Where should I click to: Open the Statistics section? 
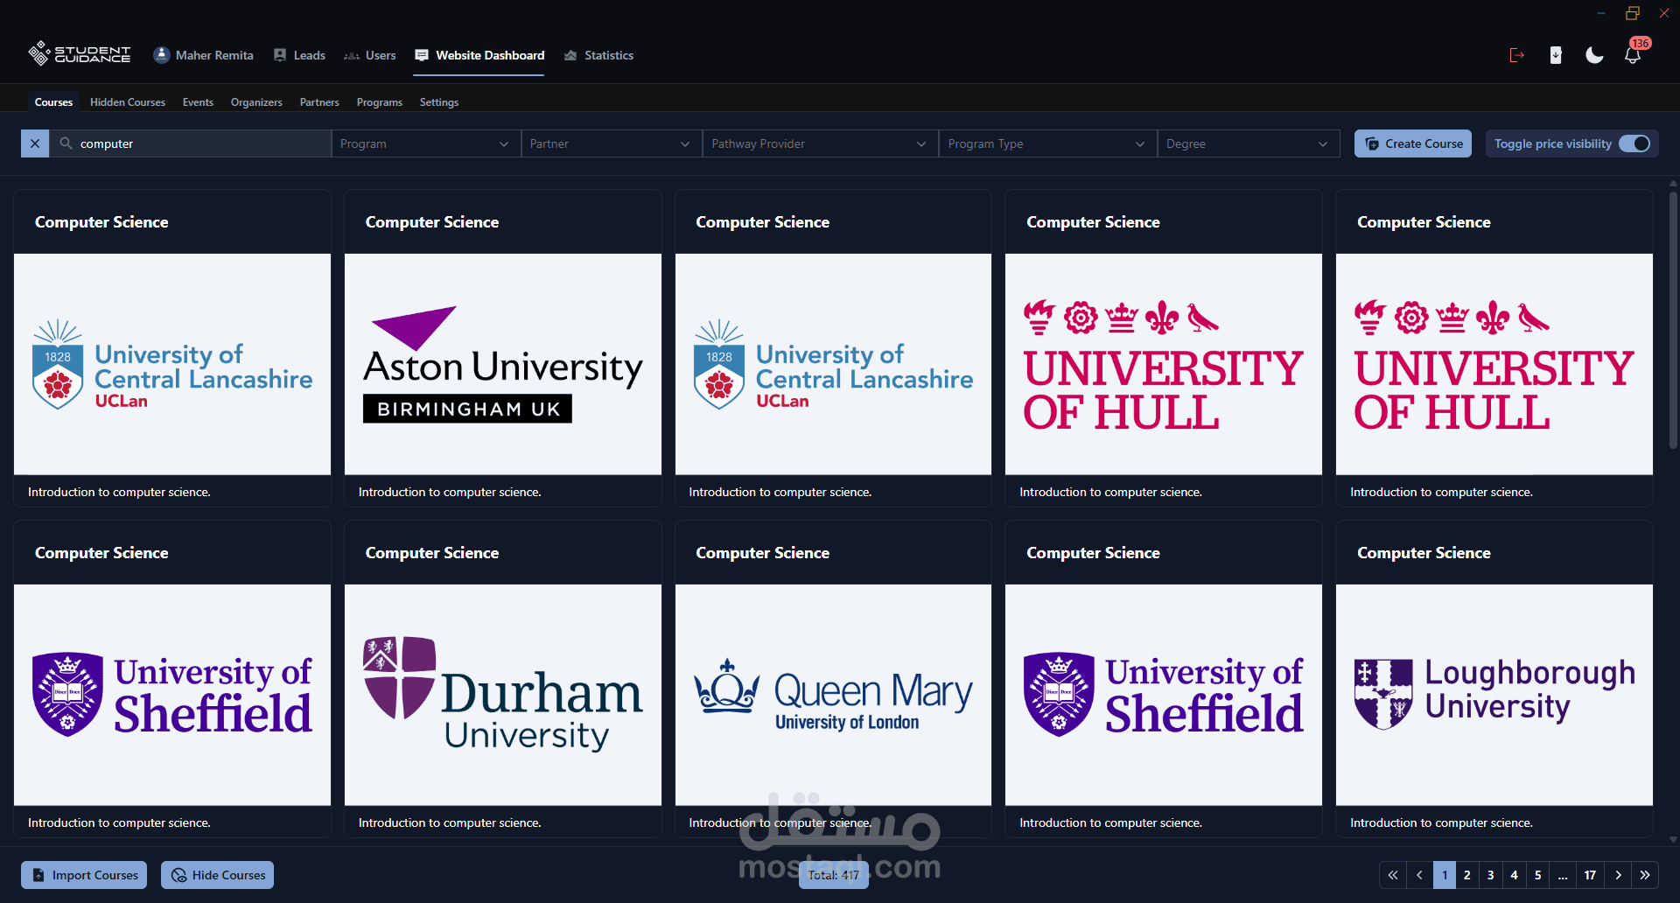click(x=598, y=55)
